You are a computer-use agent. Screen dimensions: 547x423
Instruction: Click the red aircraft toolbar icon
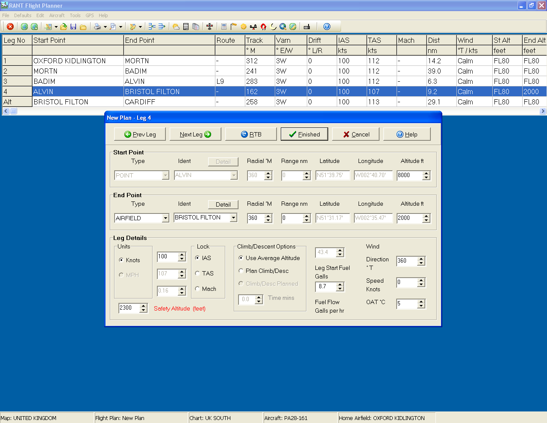click(x=209, y=27)
